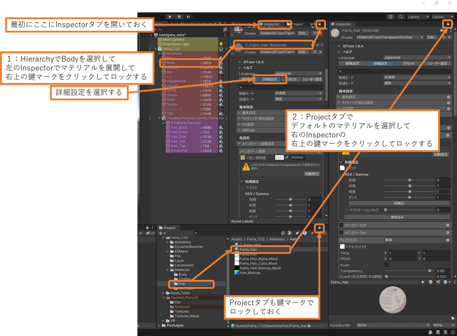Expand the Naya_Tools folder
457x336 pixels.
click(163, 293)
